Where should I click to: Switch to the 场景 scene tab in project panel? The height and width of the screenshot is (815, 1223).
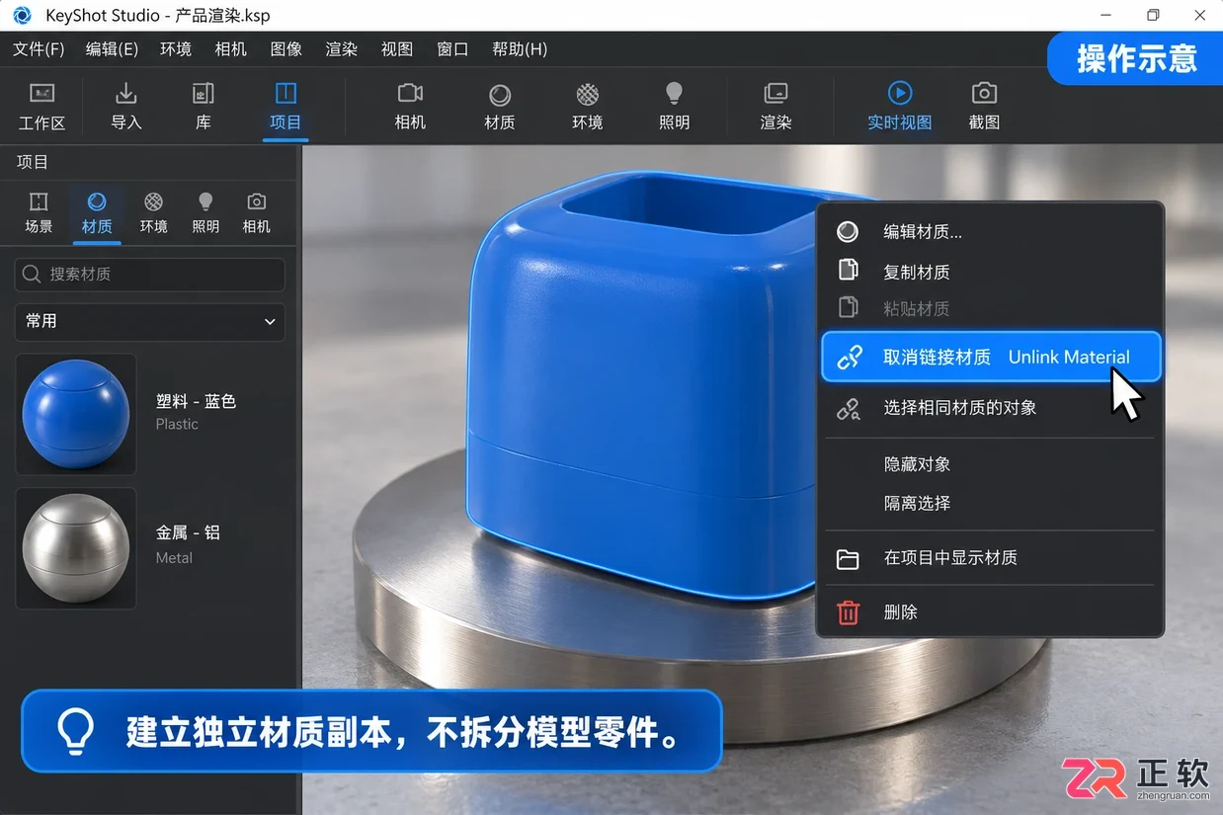(x=39, y=212)
